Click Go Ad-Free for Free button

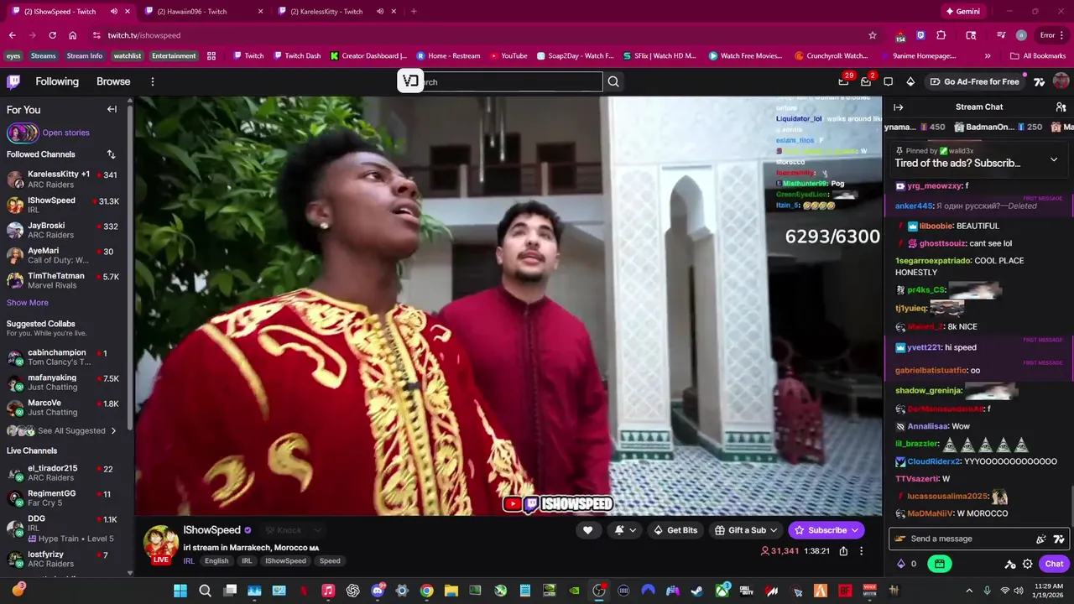coord(973,81)
